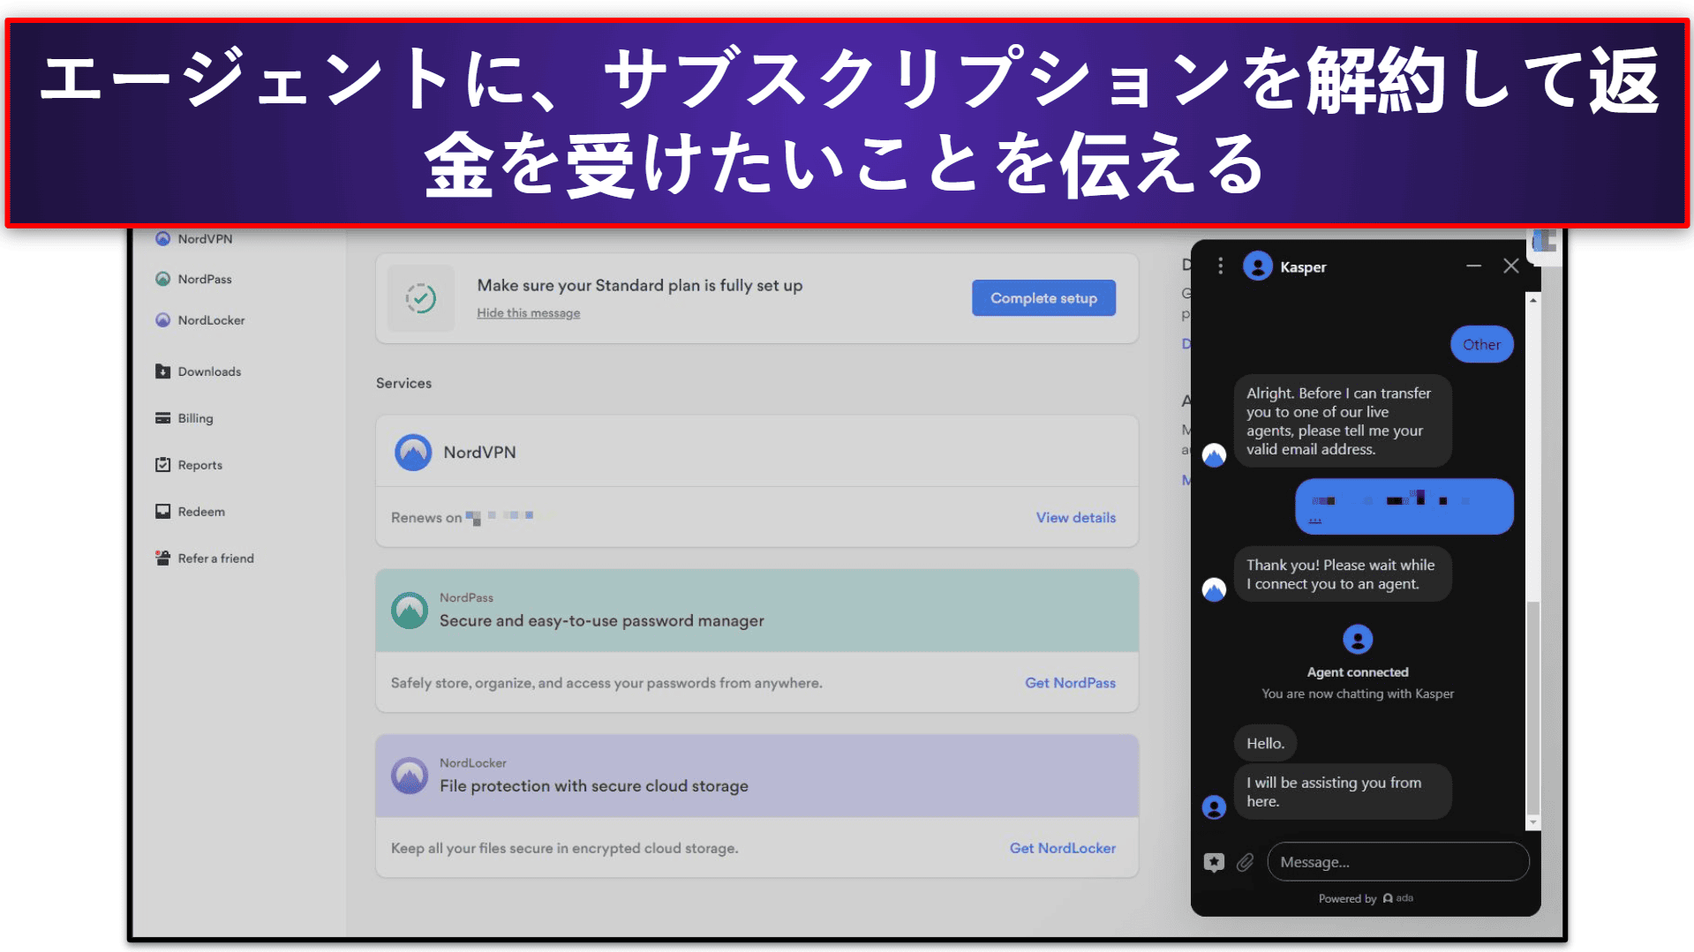Click the Kasper name in chat header
Viewport: 1694px width, 952px height.
click(1302, 267)
